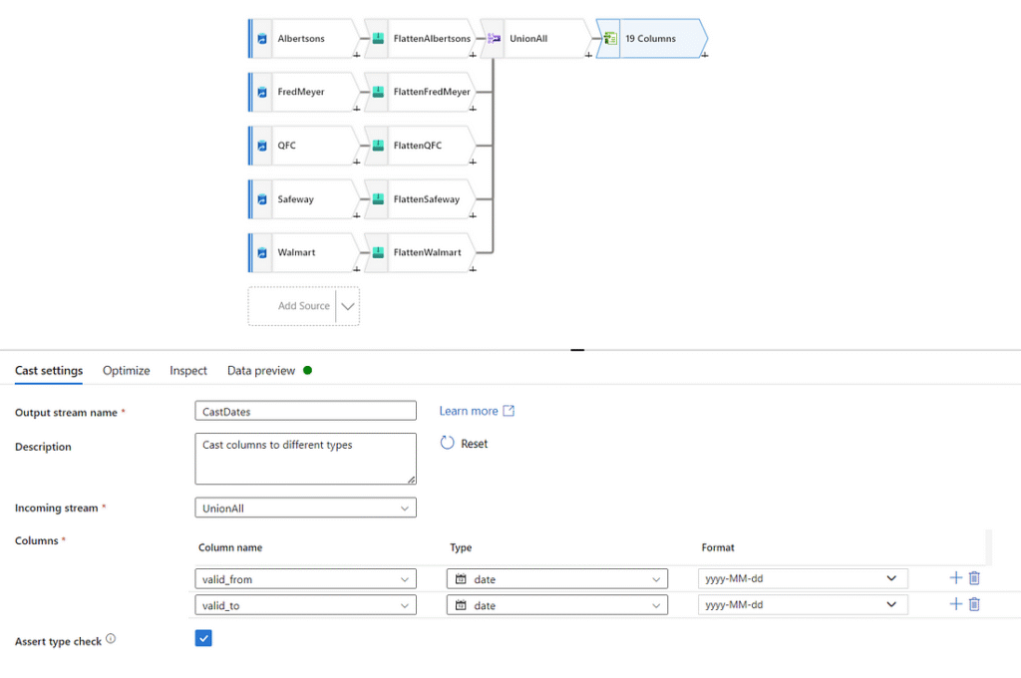Viewport: 1021px width, 678px height.
Task: Select the FlattenQFC node label
Action: [x=418, y=146]
